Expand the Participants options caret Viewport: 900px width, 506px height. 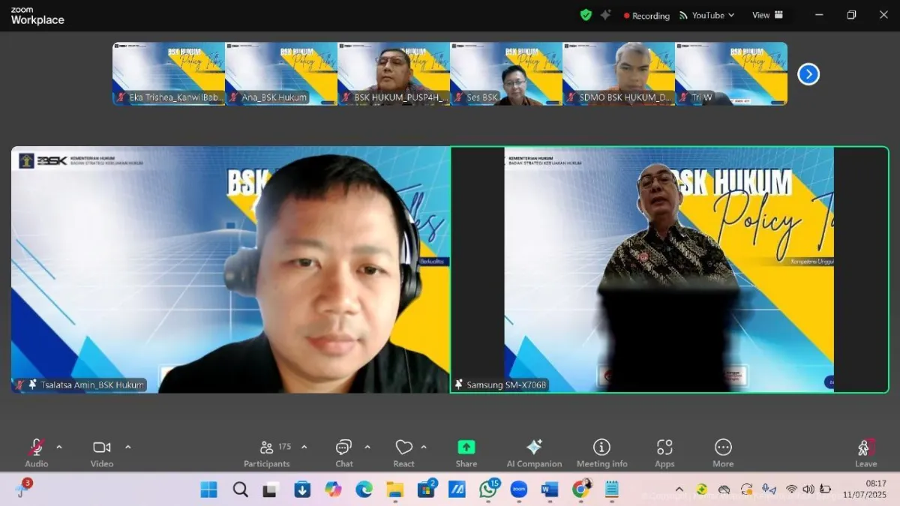pos(304,448)
